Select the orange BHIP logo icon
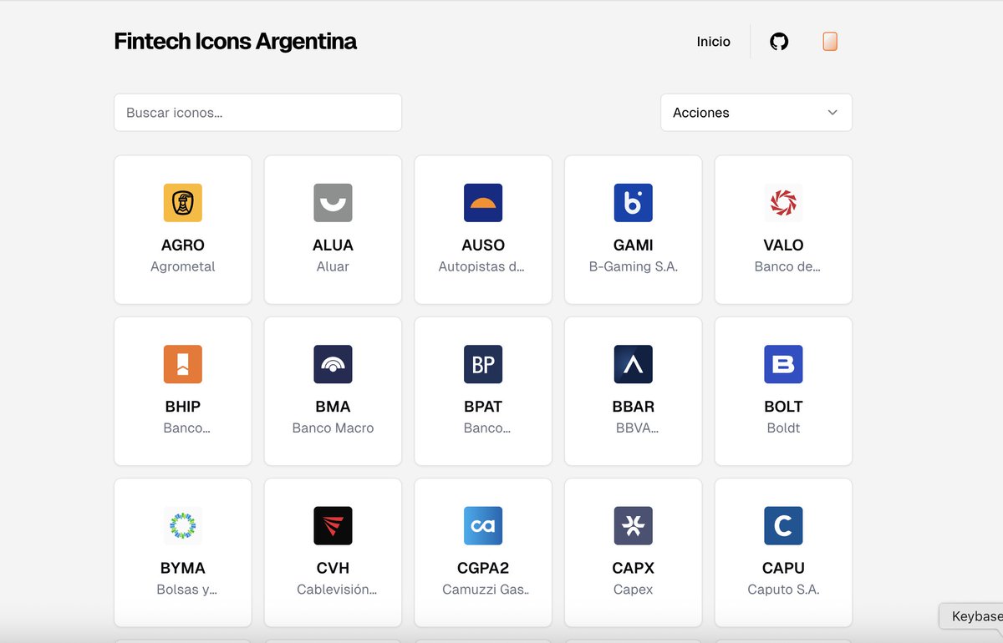This screenshot has width=1003, height=643. point(182,364)
